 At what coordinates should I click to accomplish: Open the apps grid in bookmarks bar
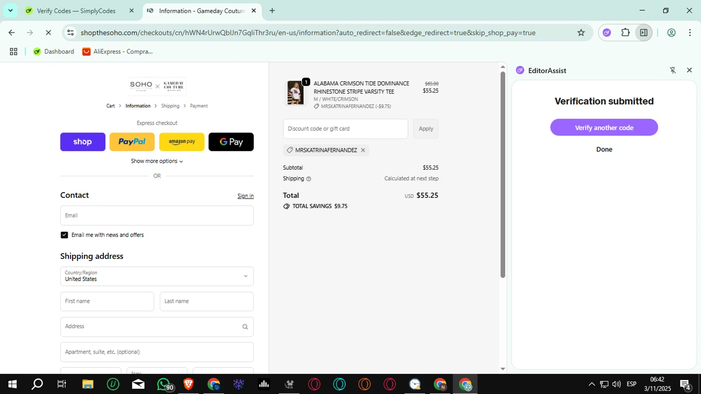point(14,51)
